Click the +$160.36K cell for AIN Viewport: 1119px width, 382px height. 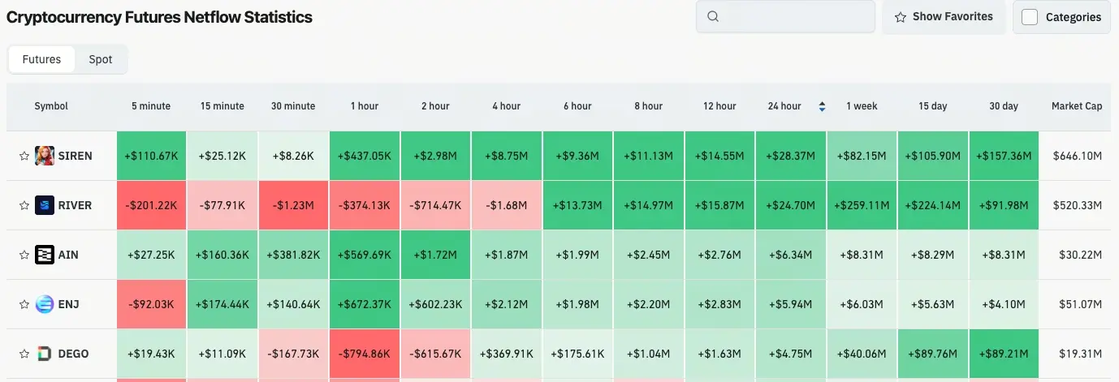223,255
